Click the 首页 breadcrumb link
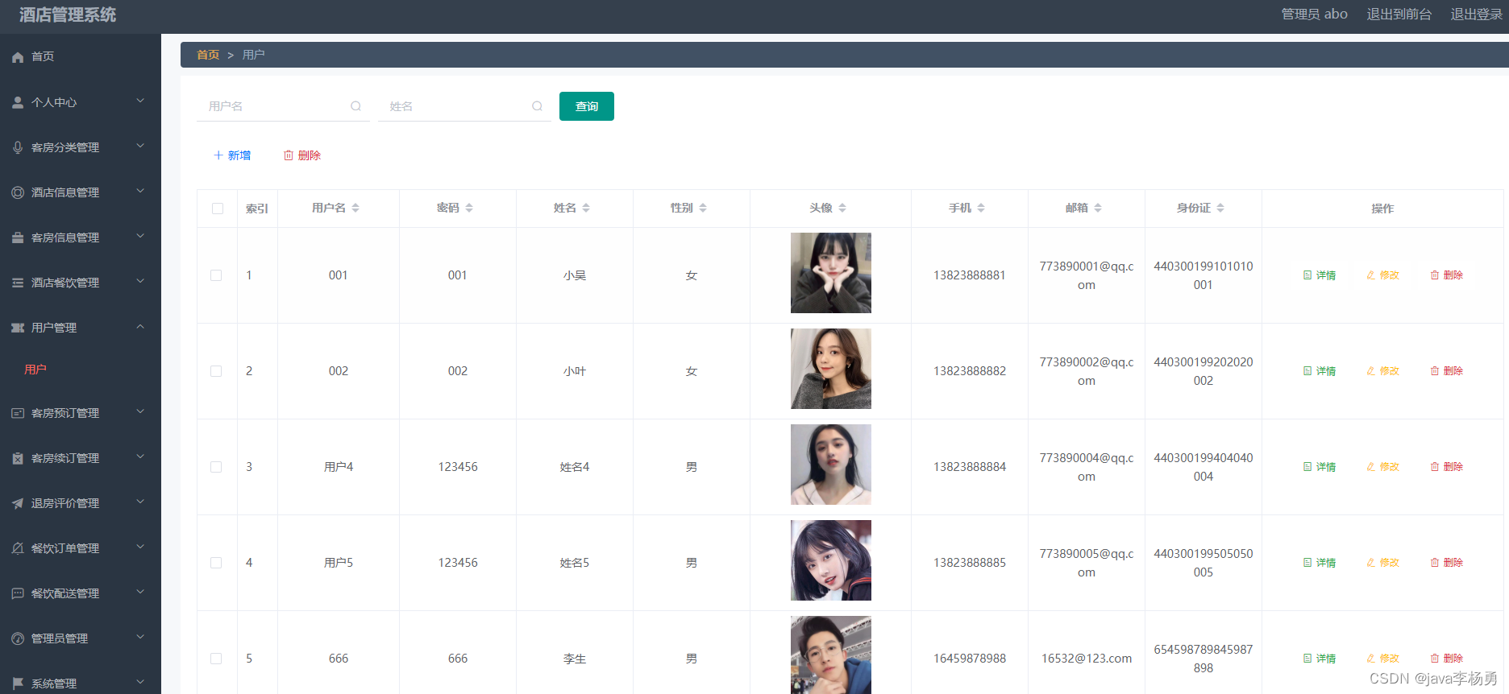 (x=208, y=55)
